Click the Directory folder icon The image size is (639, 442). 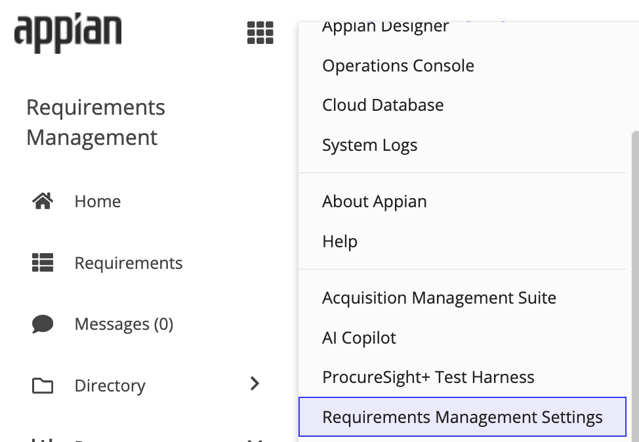43,386
